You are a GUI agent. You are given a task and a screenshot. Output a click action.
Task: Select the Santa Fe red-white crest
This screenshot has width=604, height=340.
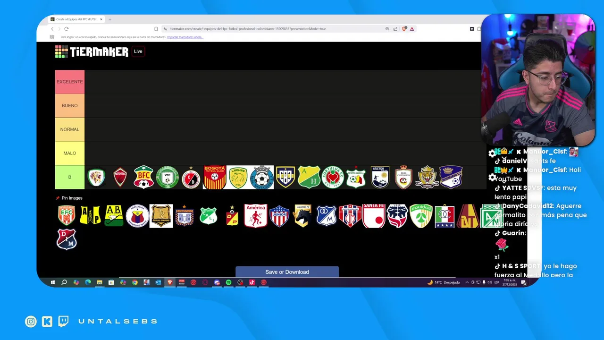(x=374, y=216)
